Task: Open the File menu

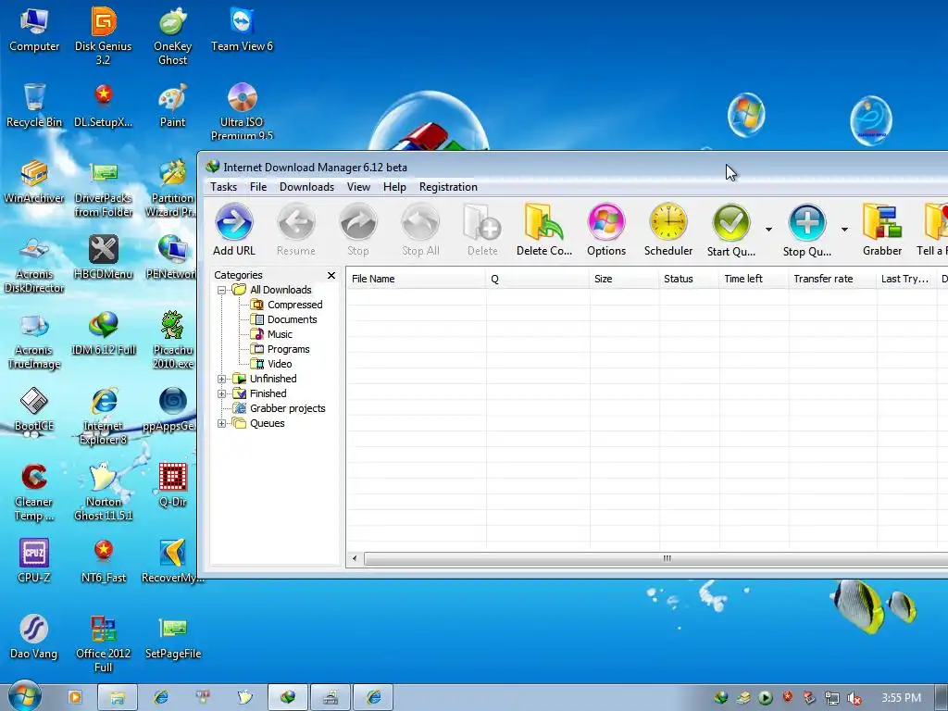Action: coord(258,187)
